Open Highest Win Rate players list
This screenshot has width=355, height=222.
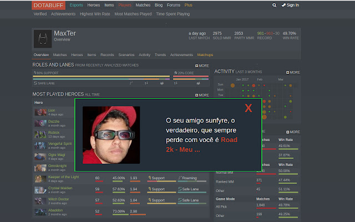coord(95,14)
